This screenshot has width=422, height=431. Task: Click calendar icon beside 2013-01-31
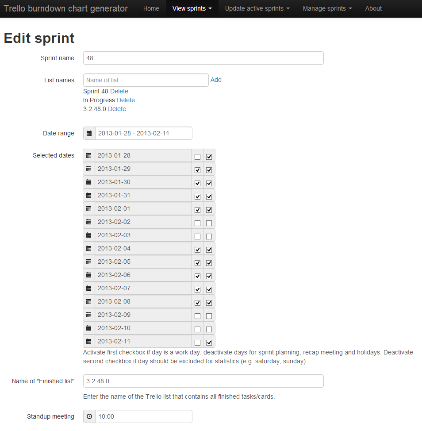[x=89, y=196]
